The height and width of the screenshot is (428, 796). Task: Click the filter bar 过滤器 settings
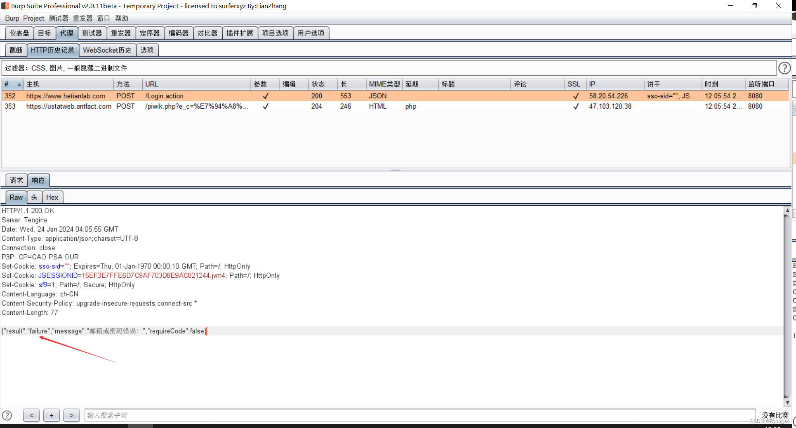(x=389, y=68)
